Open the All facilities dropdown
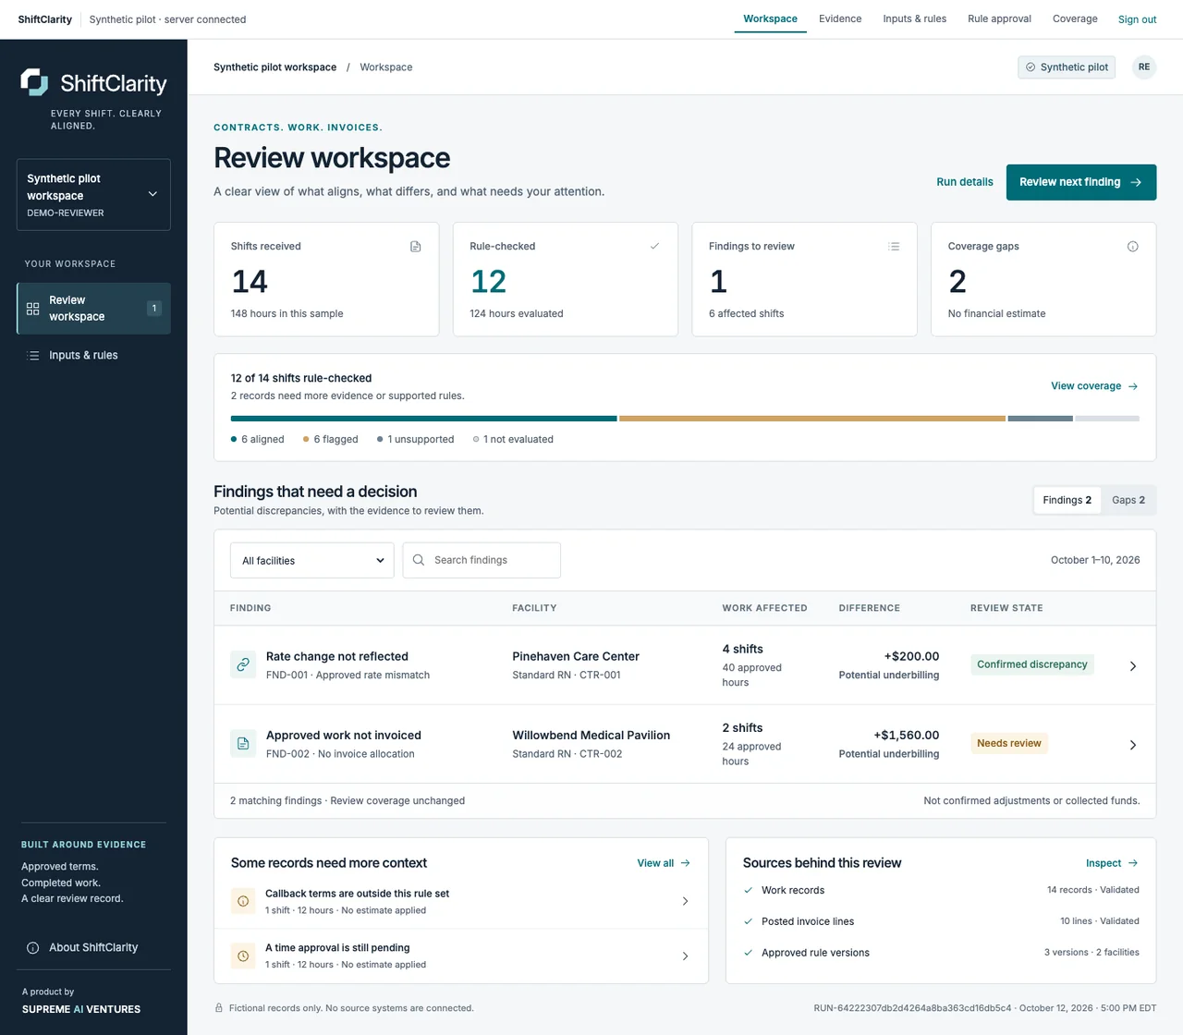The height and width of the screenshot is (1035, 1183). coord(312,560)
